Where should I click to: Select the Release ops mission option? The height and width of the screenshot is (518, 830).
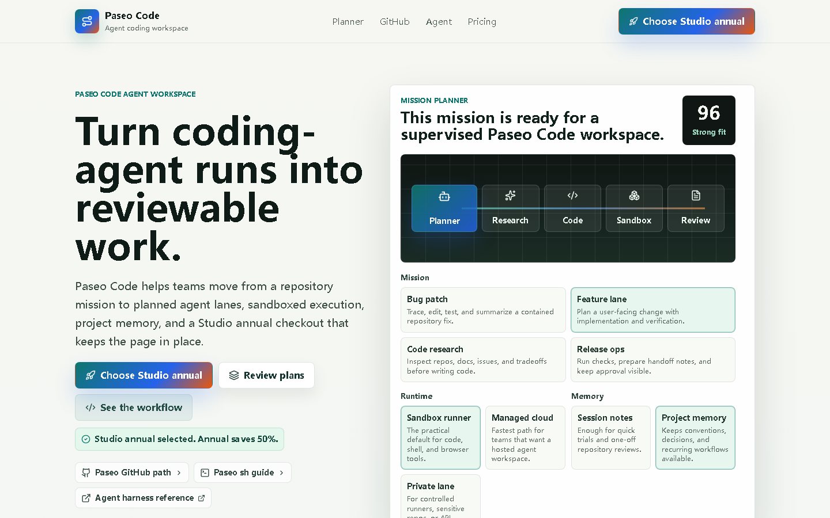pos(653,360)
